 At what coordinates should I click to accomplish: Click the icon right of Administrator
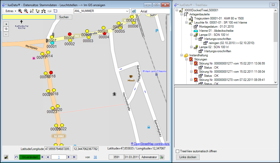162,157
